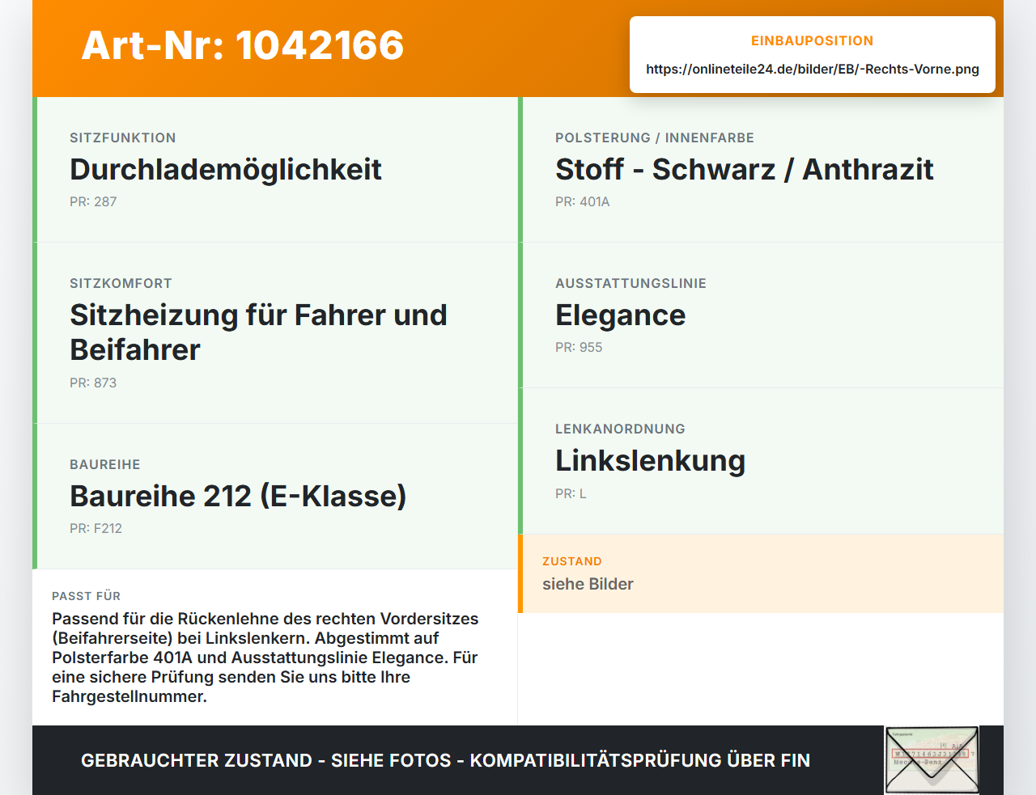The image size is (1036, 795).
Task: Click the PR: F212 code
Action: [96, 528]
